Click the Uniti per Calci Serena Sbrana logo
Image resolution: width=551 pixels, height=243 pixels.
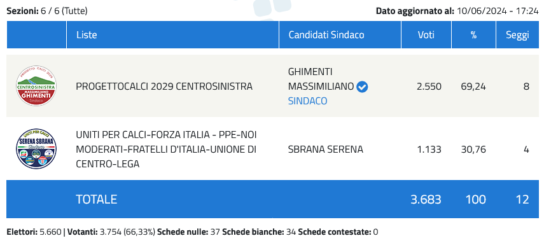[x=36, y=149]
